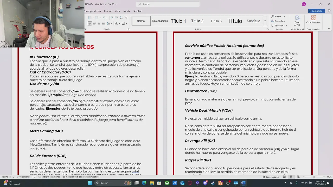Switch to print layout view
Image resolution: width=333 pixels, height=187 pixels.
(x=291, y=177)
